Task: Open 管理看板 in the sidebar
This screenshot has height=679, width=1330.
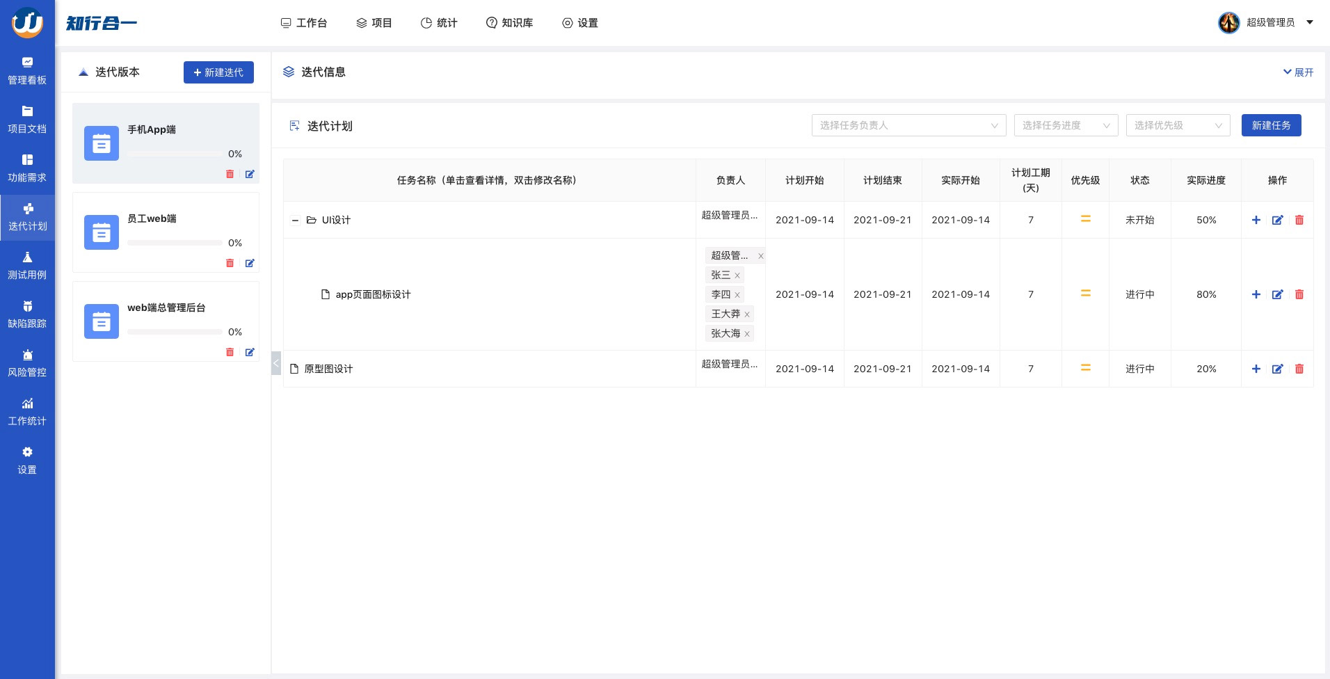Action: pos(27,71)
